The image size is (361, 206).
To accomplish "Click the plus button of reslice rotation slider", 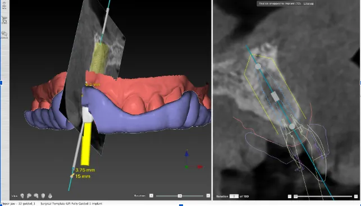I will tap(356, 196).
